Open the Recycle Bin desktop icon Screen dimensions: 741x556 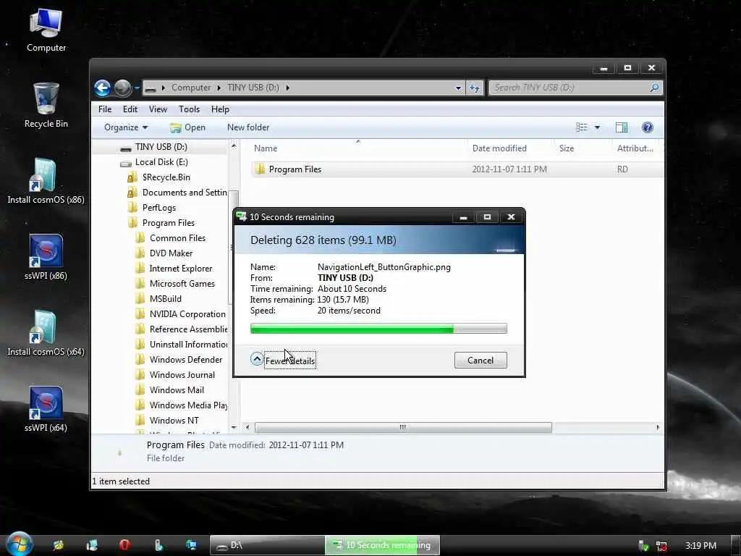pyautogui.click(x=46, y=105)
